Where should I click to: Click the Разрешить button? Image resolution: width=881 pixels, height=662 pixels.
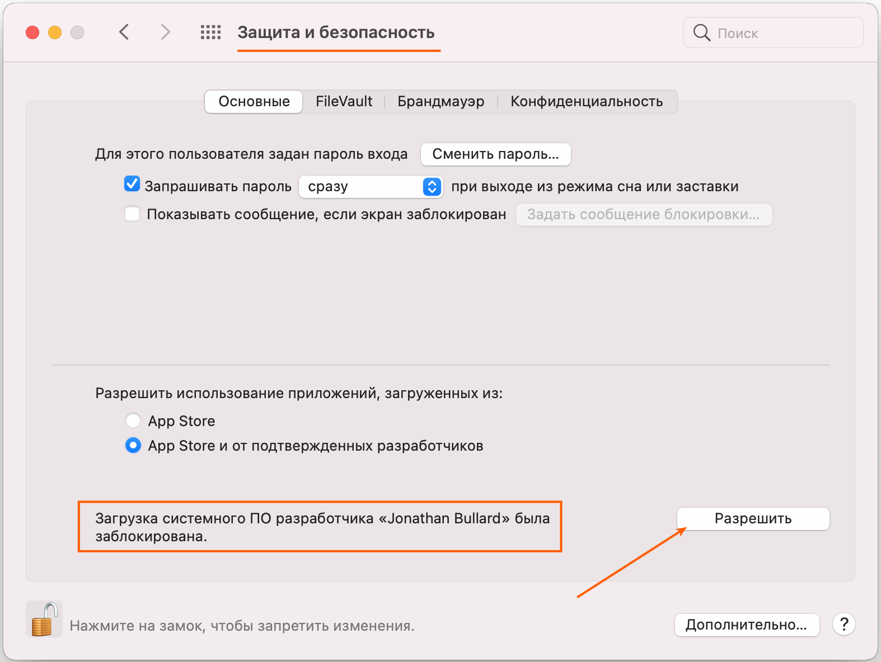753,519
